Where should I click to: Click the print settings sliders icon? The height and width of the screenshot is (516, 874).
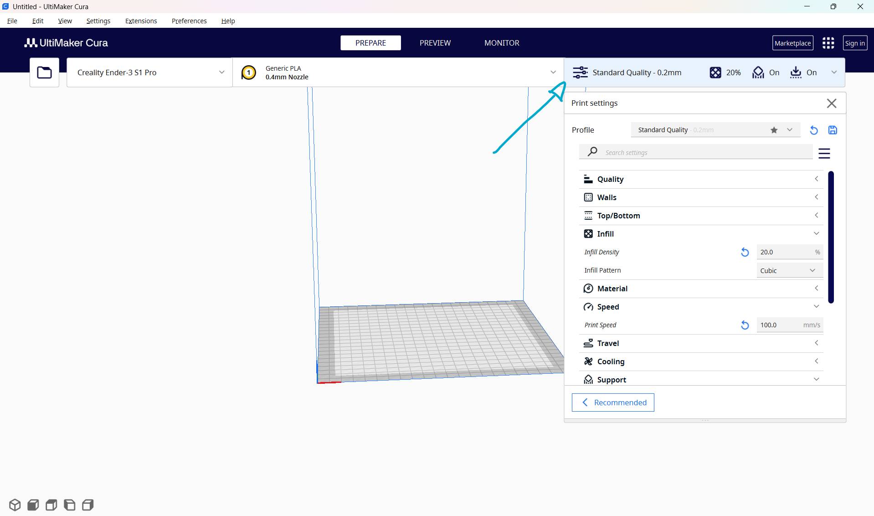click(x=580, y=72)
